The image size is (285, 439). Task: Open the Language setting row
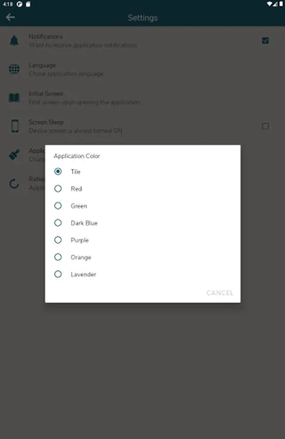click(x=142, y=69)
